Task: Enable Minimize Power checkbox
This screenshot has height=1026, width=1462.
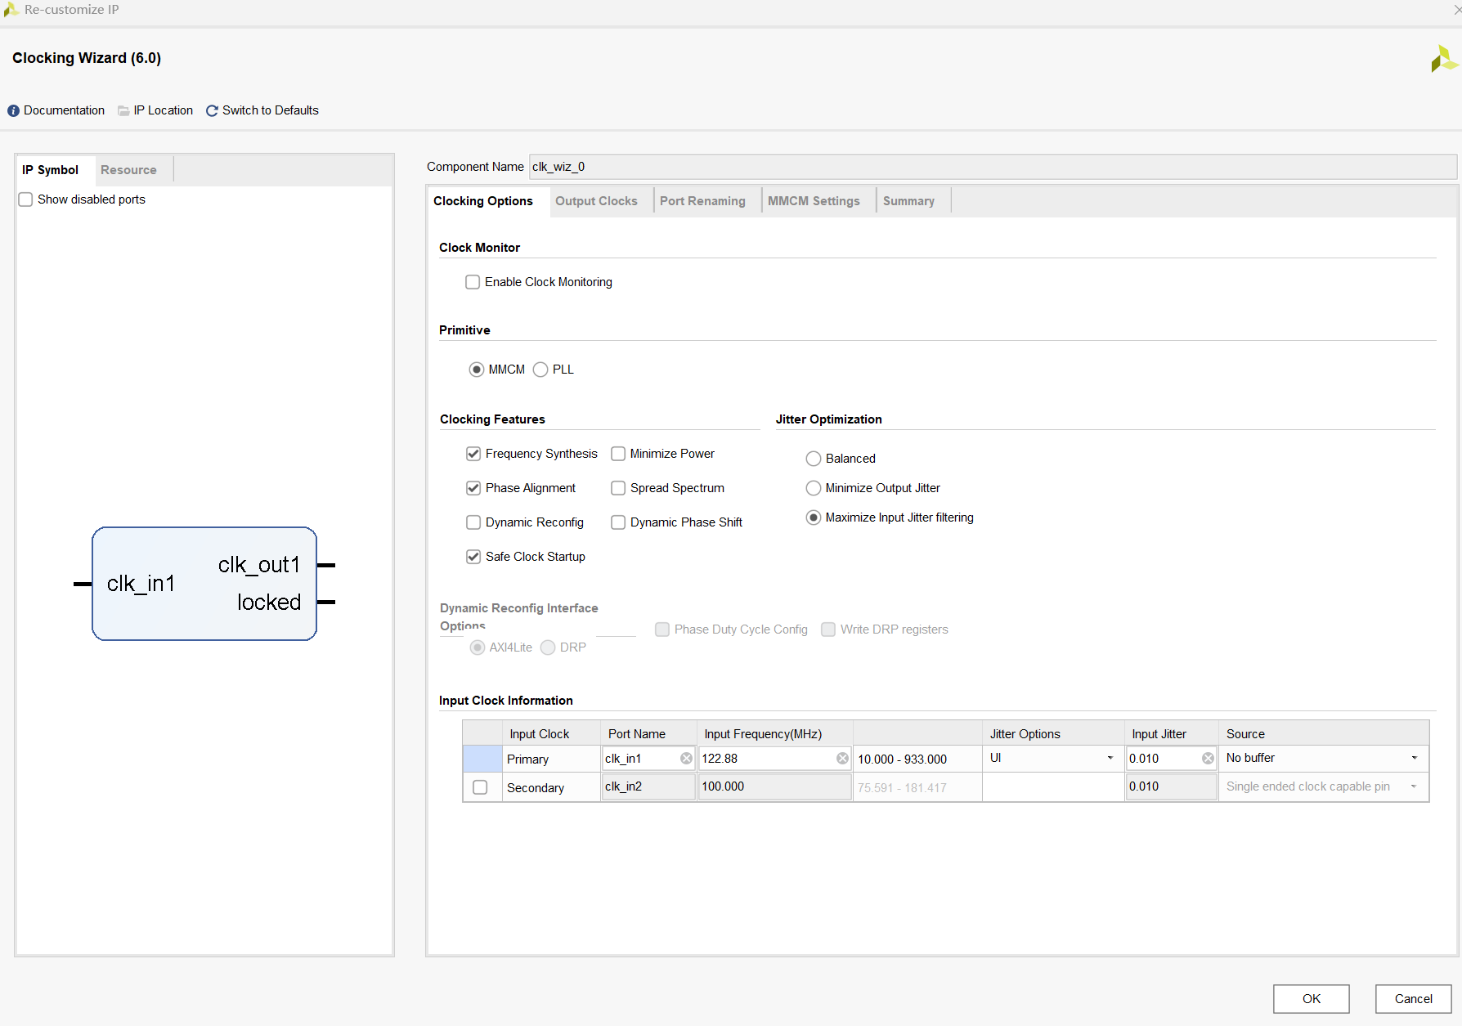Action: 618,454
